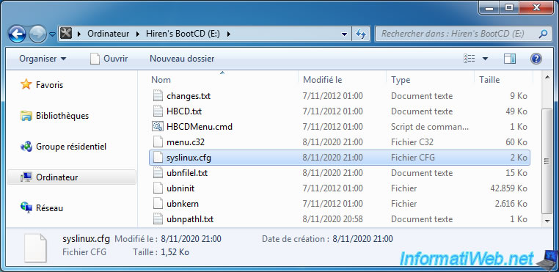Open the recent locations dropdown arrow
This screenshot has height=272, width=559.
click(x=52, y=34)
